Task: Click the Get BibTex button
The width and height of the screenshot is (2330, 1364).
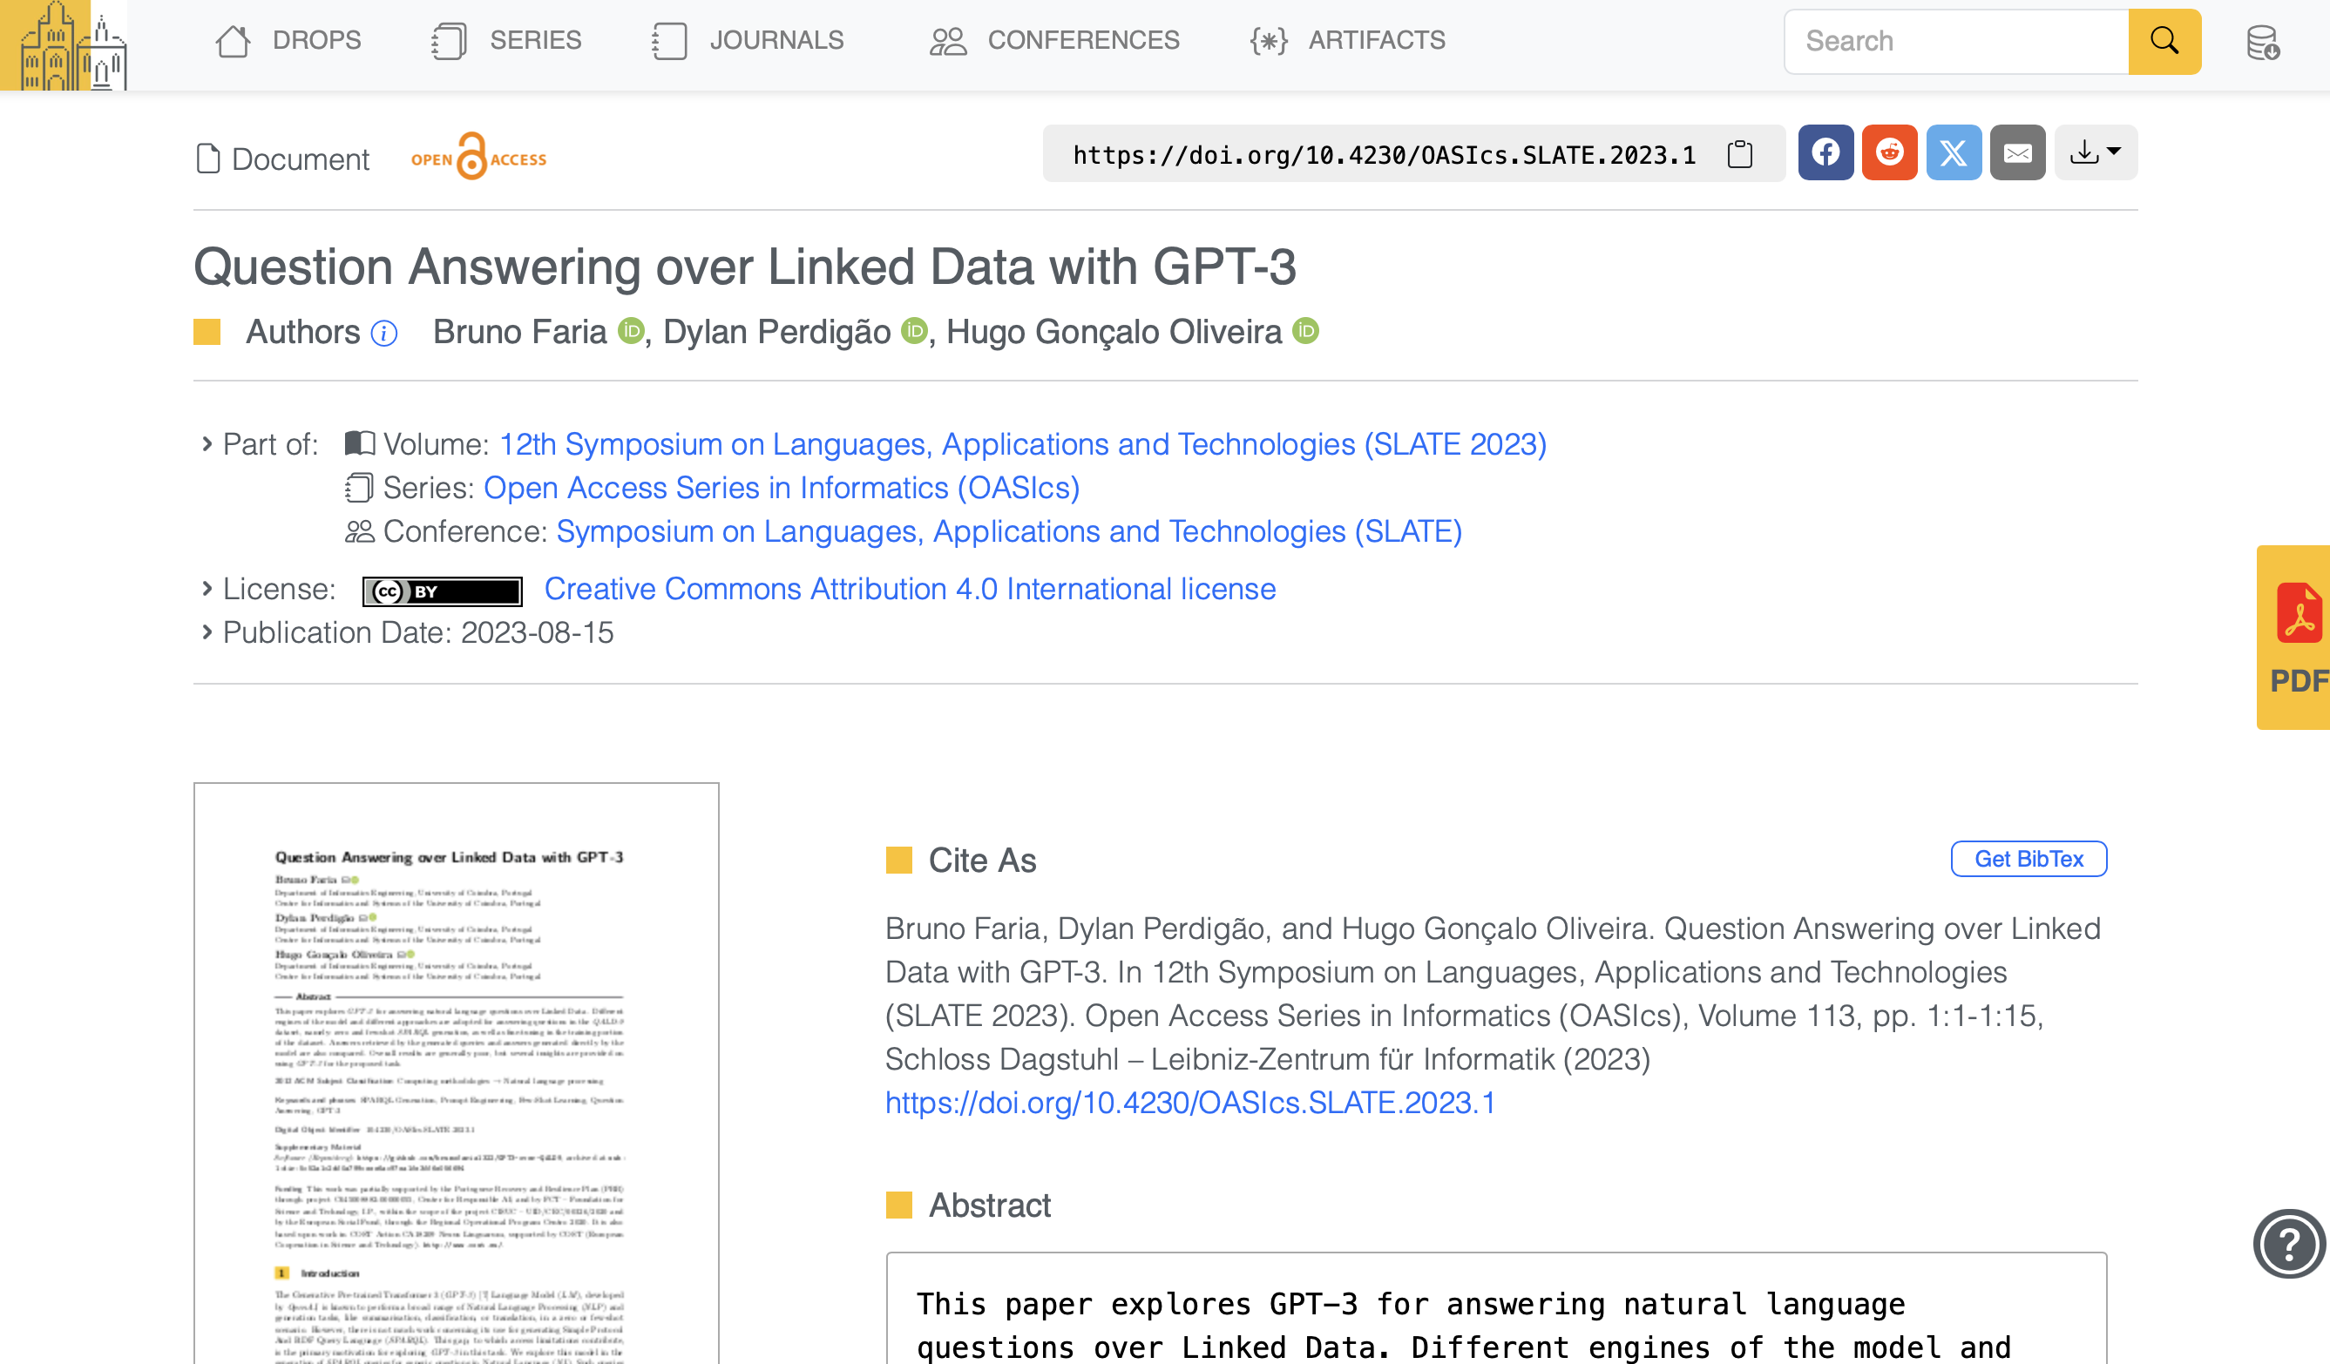Action: (2029, 859)
